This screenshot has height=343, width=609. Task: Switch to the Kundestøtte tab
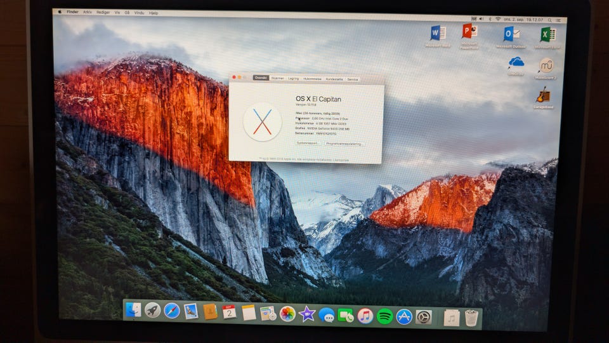[x=334, y=79]
